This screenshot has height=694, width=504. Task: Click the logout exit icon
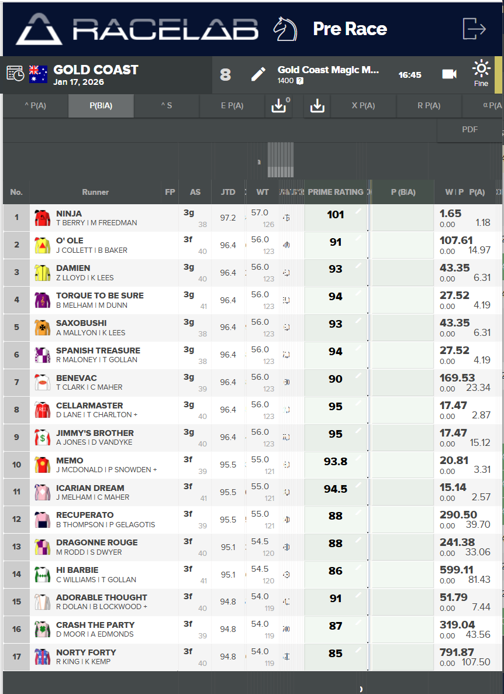(x=474, y=29)
